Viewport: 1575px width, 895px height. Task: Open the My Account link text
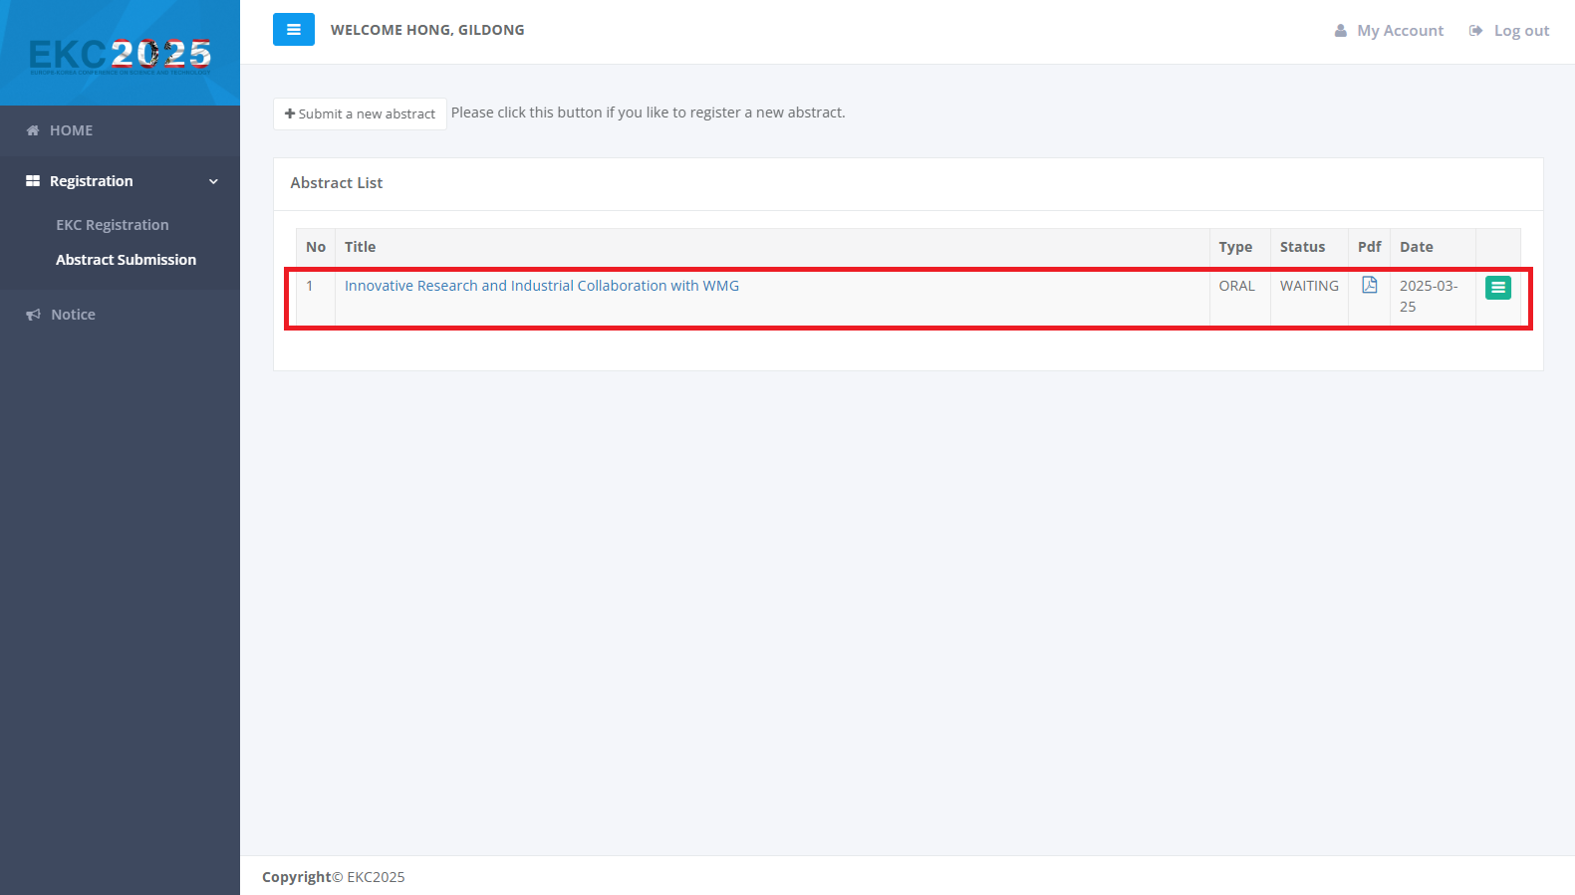[1400, 31]
